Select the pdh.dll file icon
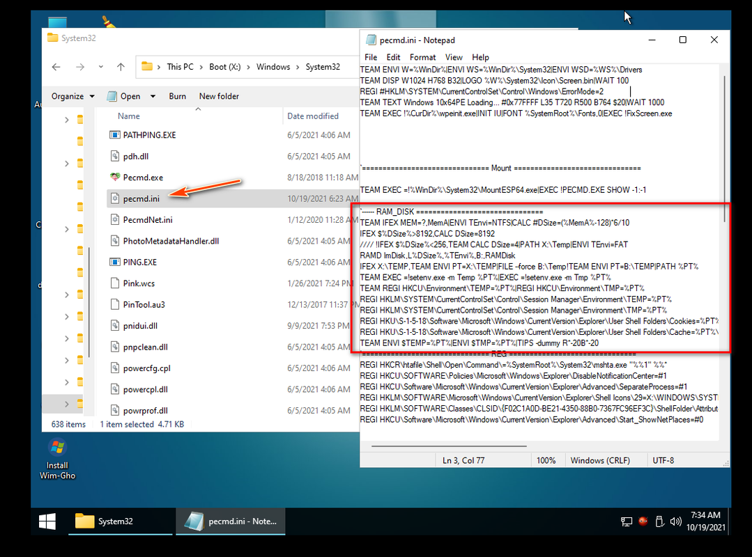 tap(114, 156)
